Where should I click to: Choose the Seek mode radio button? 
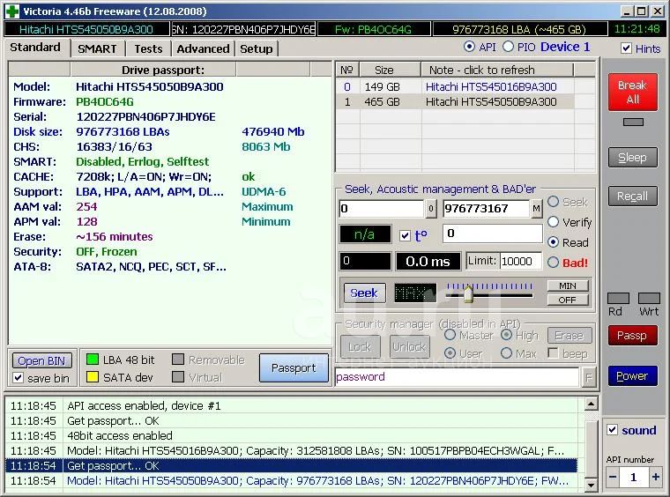click(x=553, y=202)
